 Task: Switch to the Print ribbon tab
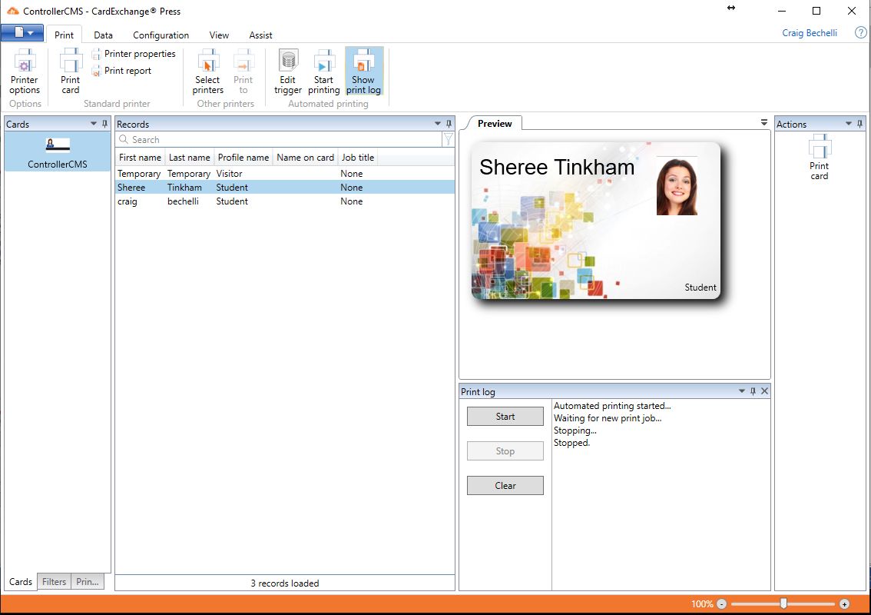[x=64, y=35]
